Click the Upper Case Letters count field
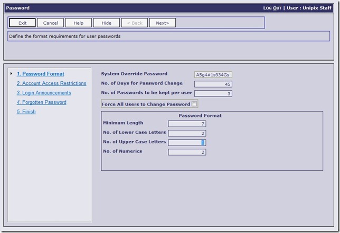This screenshot has height=233, width=340. tap(187, 143)
